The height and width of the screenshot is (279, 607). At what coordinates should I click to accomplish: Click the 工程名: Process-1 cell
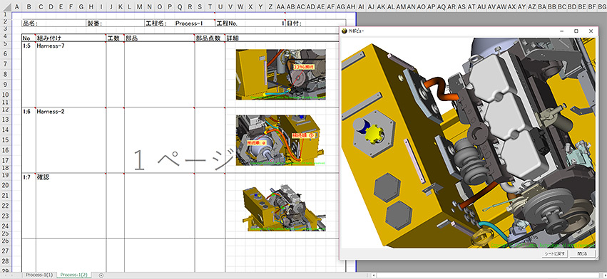[x=180, y=23]
